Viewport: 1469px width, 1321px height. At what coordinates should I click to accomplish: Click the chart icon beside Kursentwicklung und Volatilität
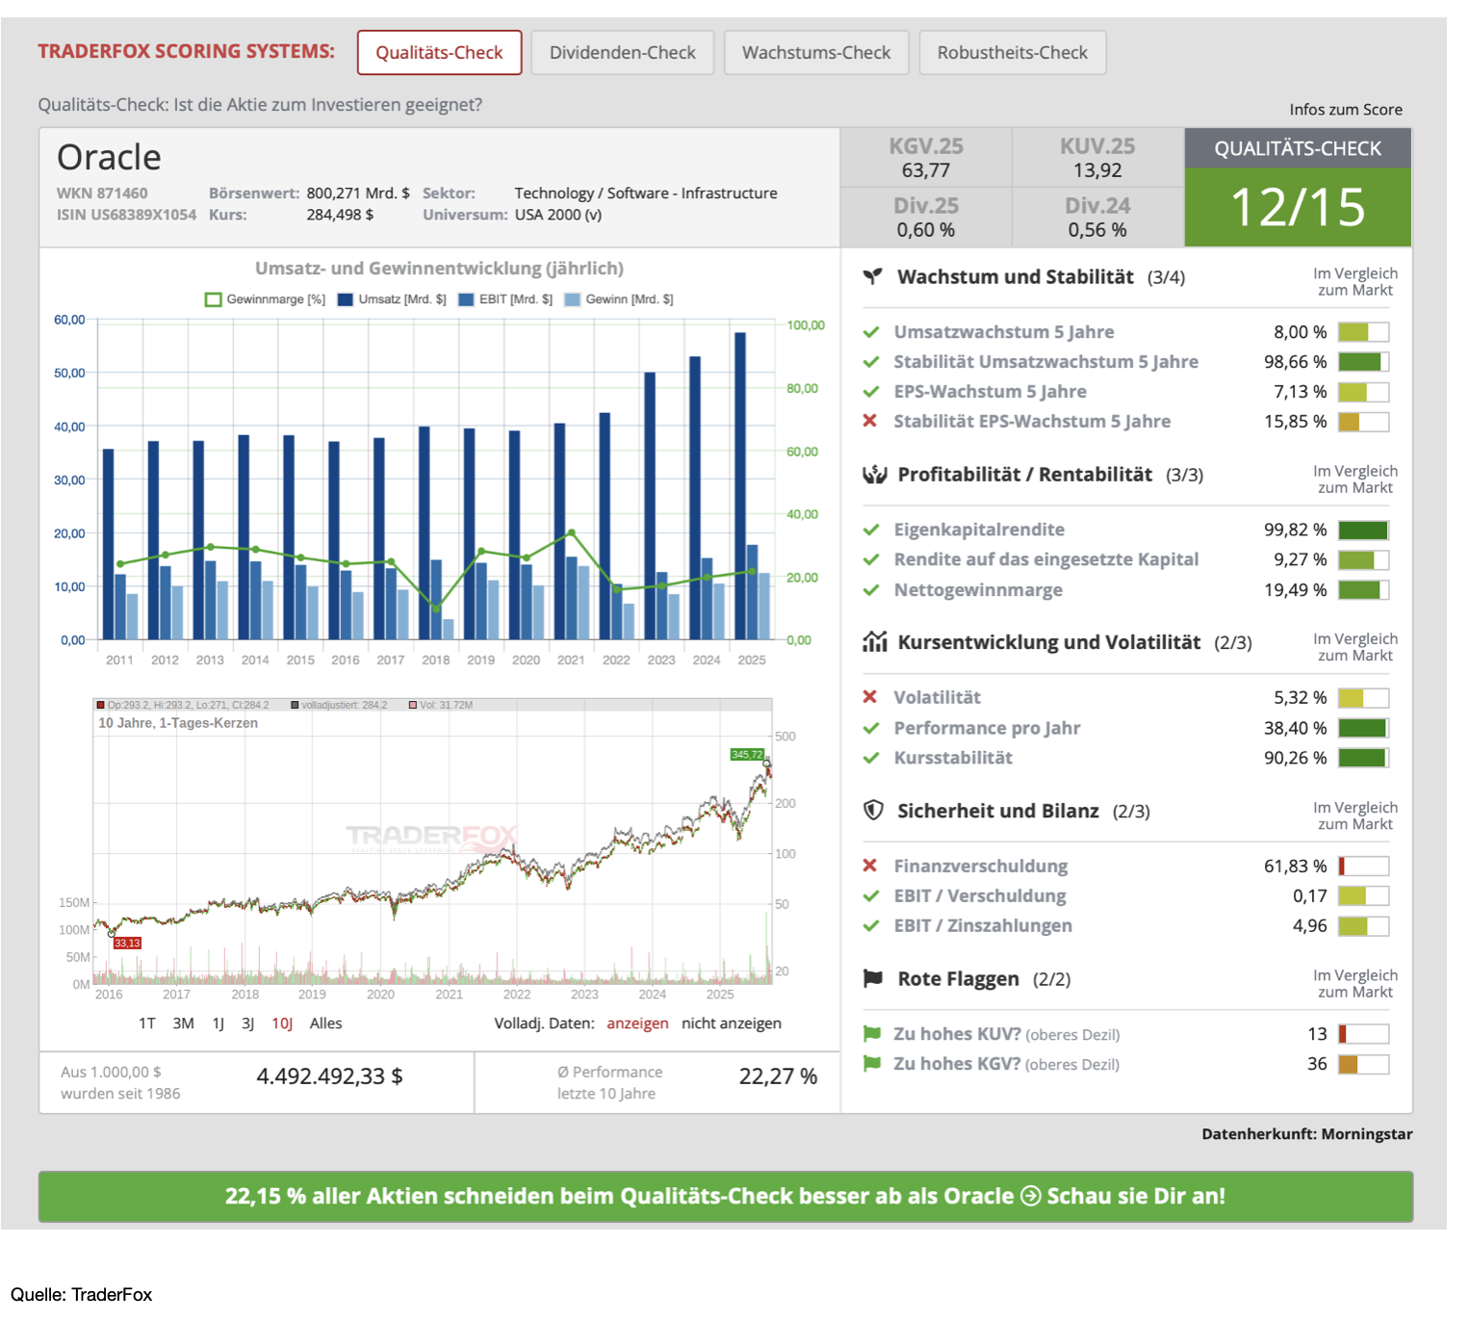[x=874, y=642]
